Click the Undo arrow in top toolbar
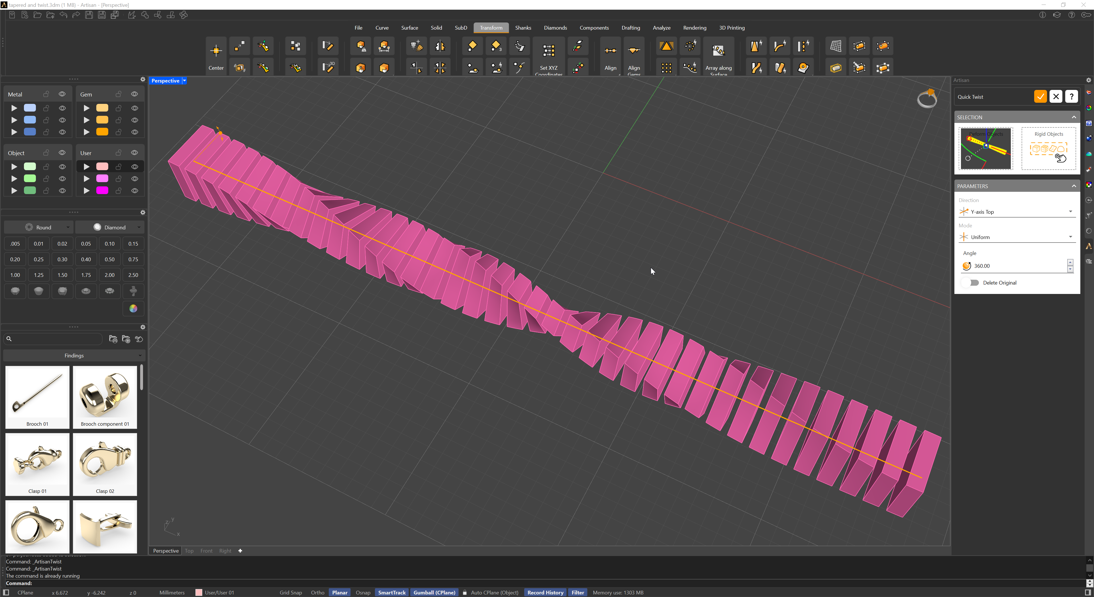Screen dimensions: 1094x597 63,15
